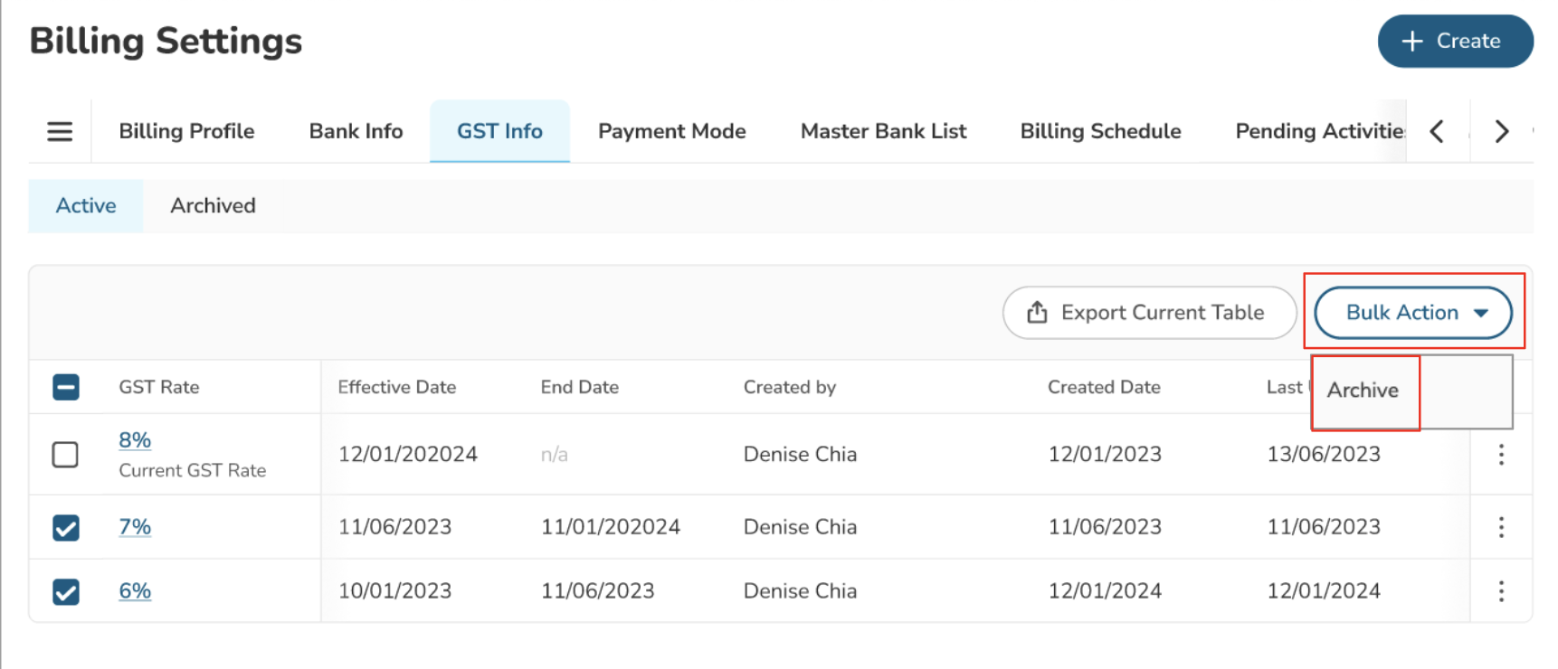This screenshot has height=669, width=1558.
Task: Open the 8% GST rate link
Action: [x=135, y=440]
